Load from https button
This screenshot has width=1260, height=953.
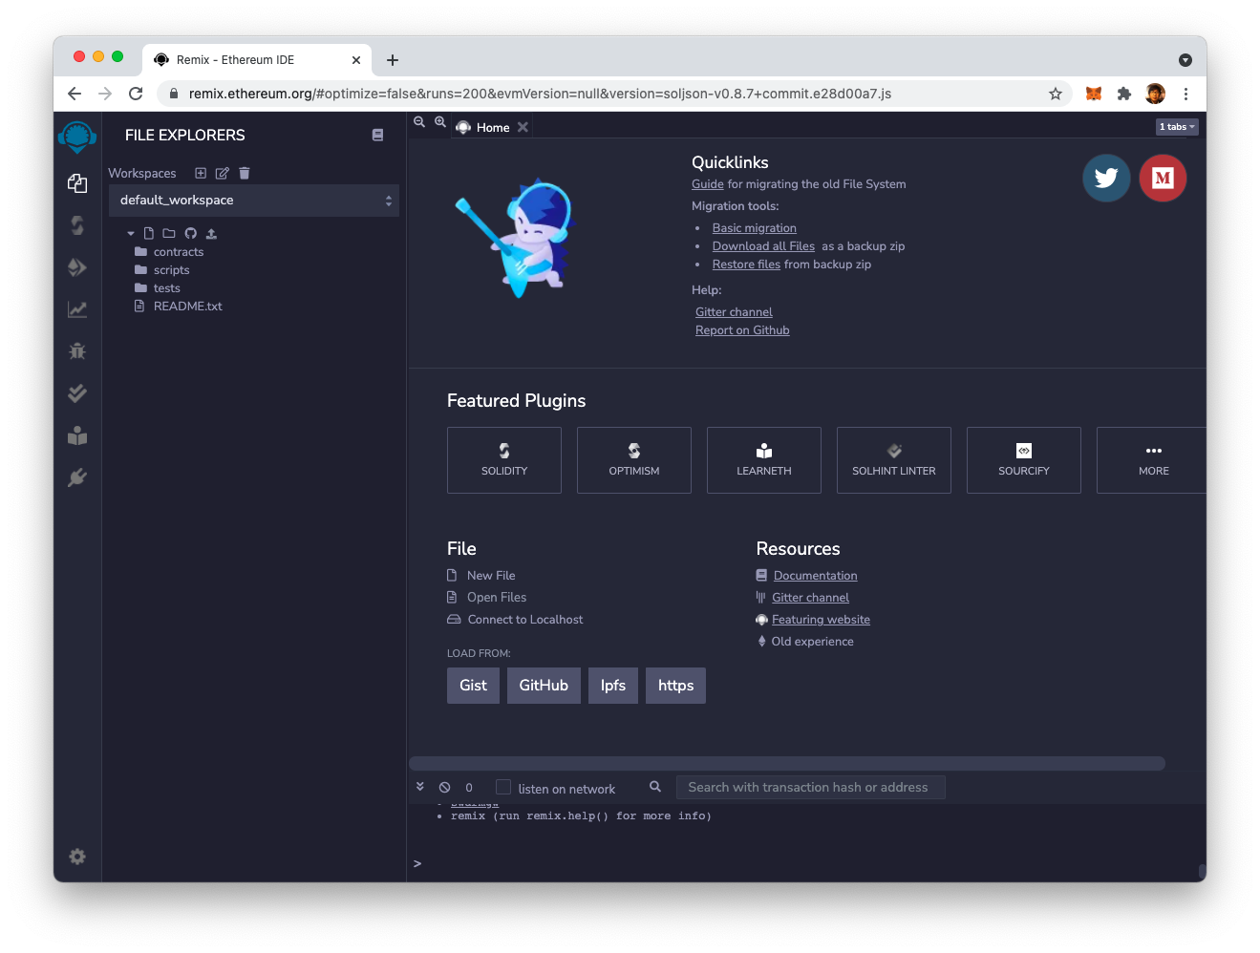click(x=675, y=686)
